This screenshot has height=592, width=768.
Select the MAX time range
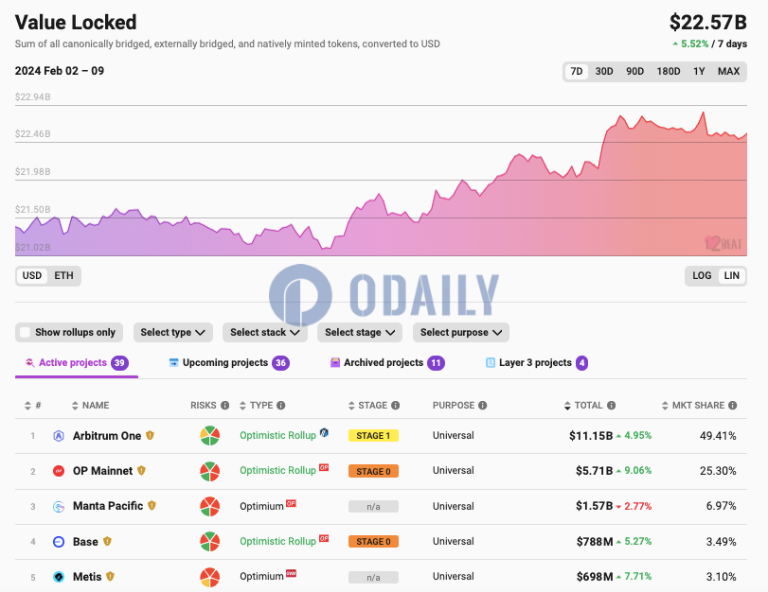click(728, 72)
